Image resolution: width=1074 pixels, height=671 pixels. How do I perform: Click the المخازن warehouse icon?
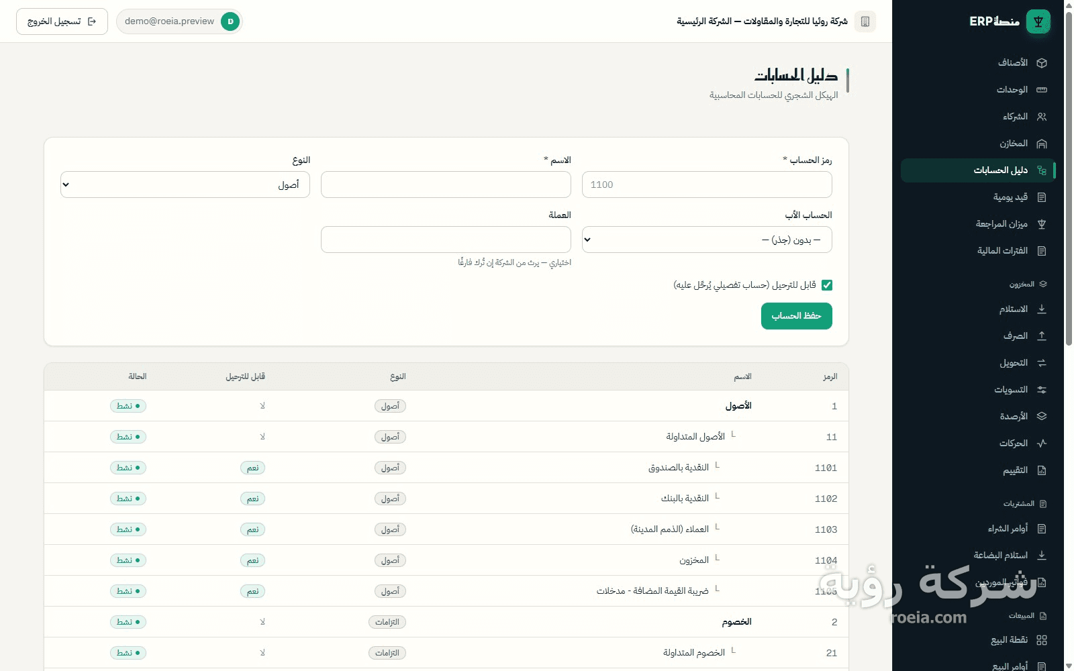tap(1042, 144)
